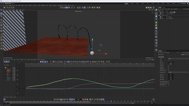This screenshot has width=189, height=106.
Task: Enable the Mute checkbox in Key Properties
Action: [169, 61]
